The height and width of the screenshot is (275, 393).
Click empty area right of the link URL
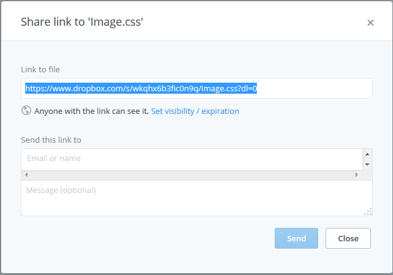click(313, 88)
